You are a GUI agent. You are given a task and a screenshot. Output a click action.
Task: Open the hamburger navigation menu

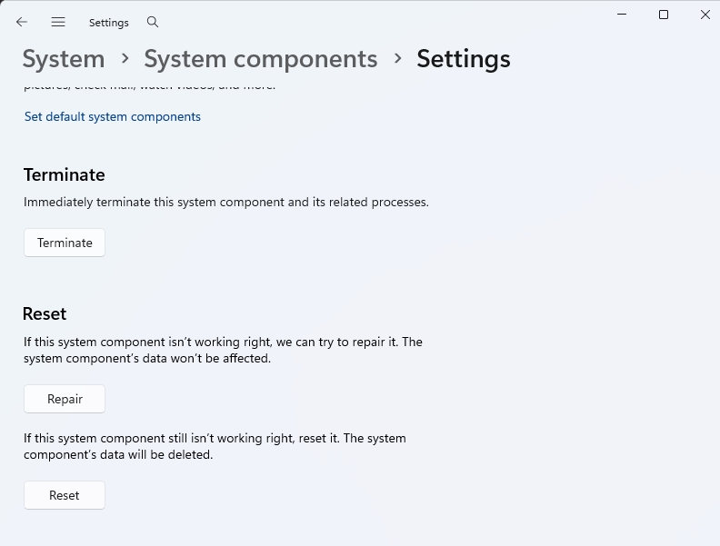pos(58,22)
